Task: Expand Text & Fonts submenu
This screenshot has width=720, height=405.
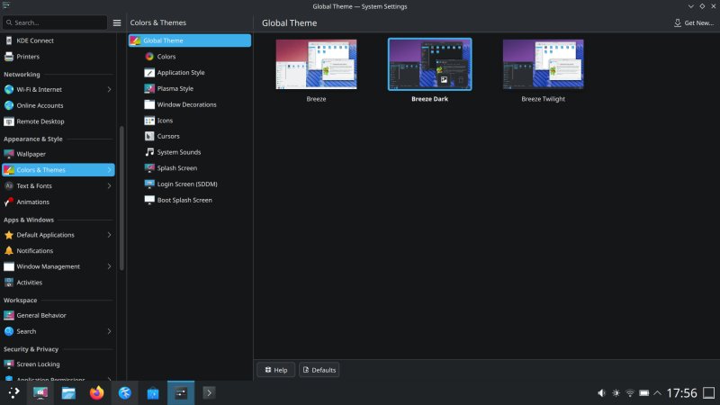Action: 109,186
